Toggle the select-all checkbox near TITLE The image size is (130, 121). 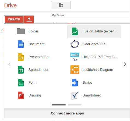click(55, 23)
